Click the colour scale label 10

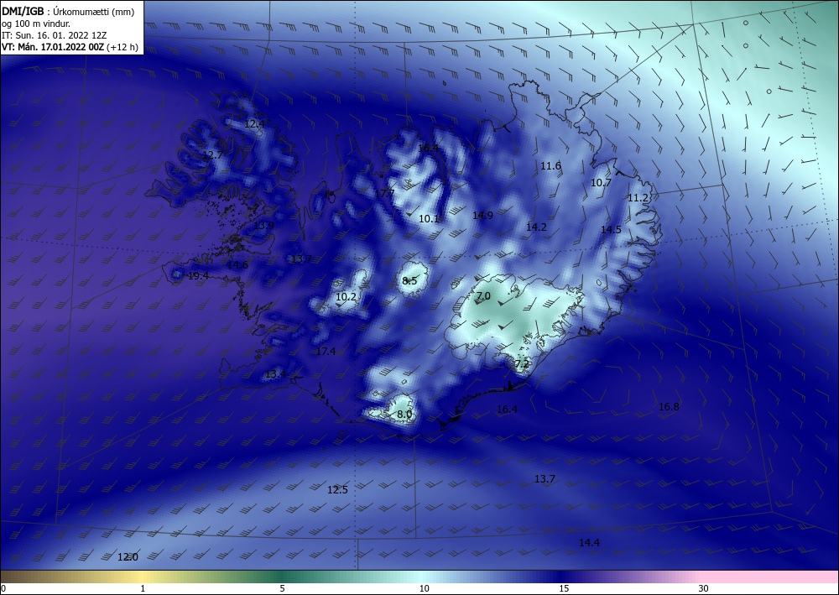pyautogui.click(x=424, y=588)
